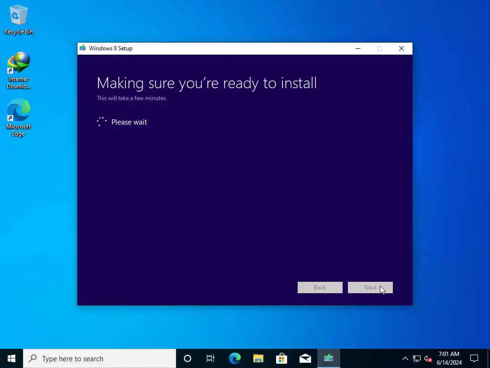Open File Explorer from the taskbar

258,358
